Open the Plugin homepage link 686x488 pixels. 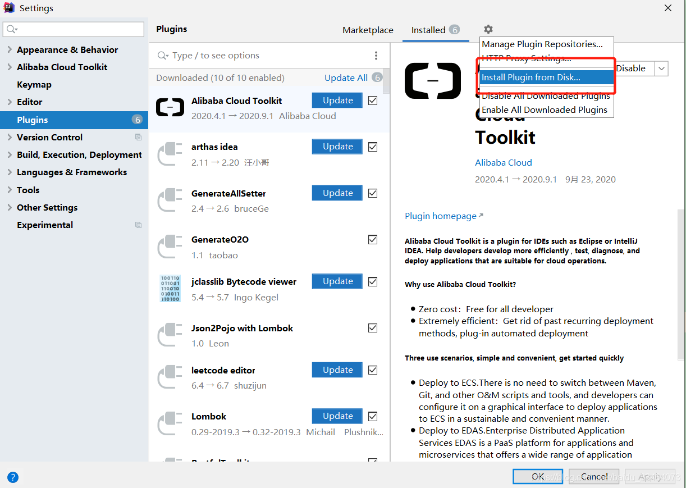(x=441, y=216)
